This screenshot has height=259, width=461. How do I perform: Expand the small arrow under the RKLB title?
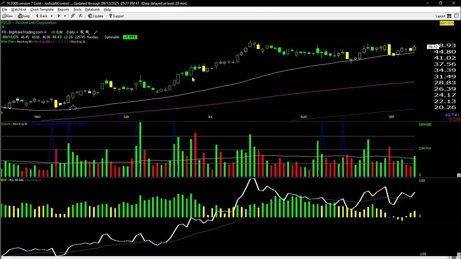(3, 27)
